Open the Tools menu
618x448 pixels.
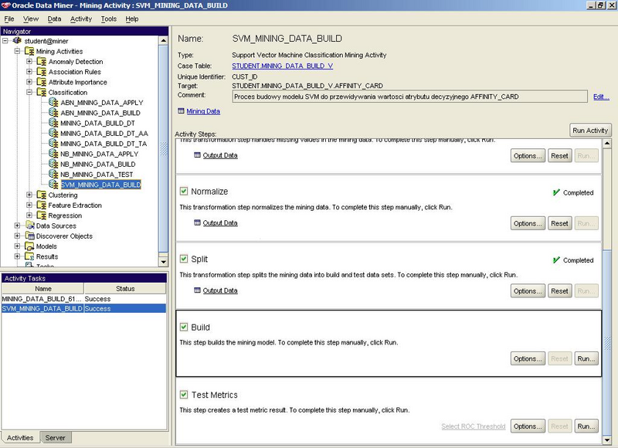[108, 19]
